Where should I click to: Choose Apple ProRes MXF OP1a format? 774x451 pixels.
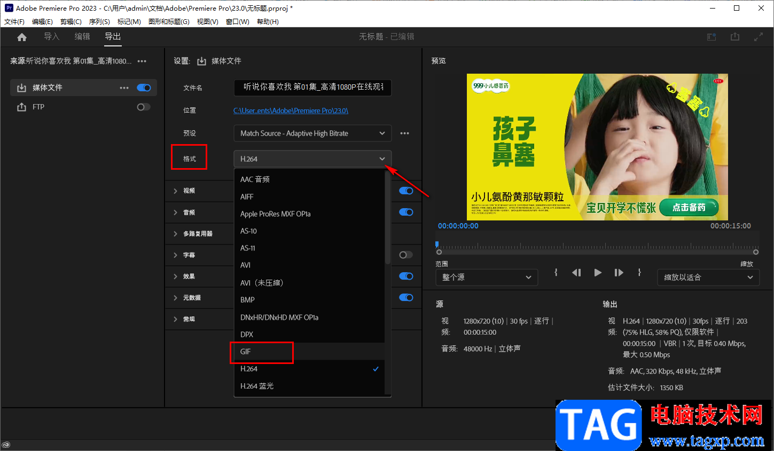(x=309, y=214)
